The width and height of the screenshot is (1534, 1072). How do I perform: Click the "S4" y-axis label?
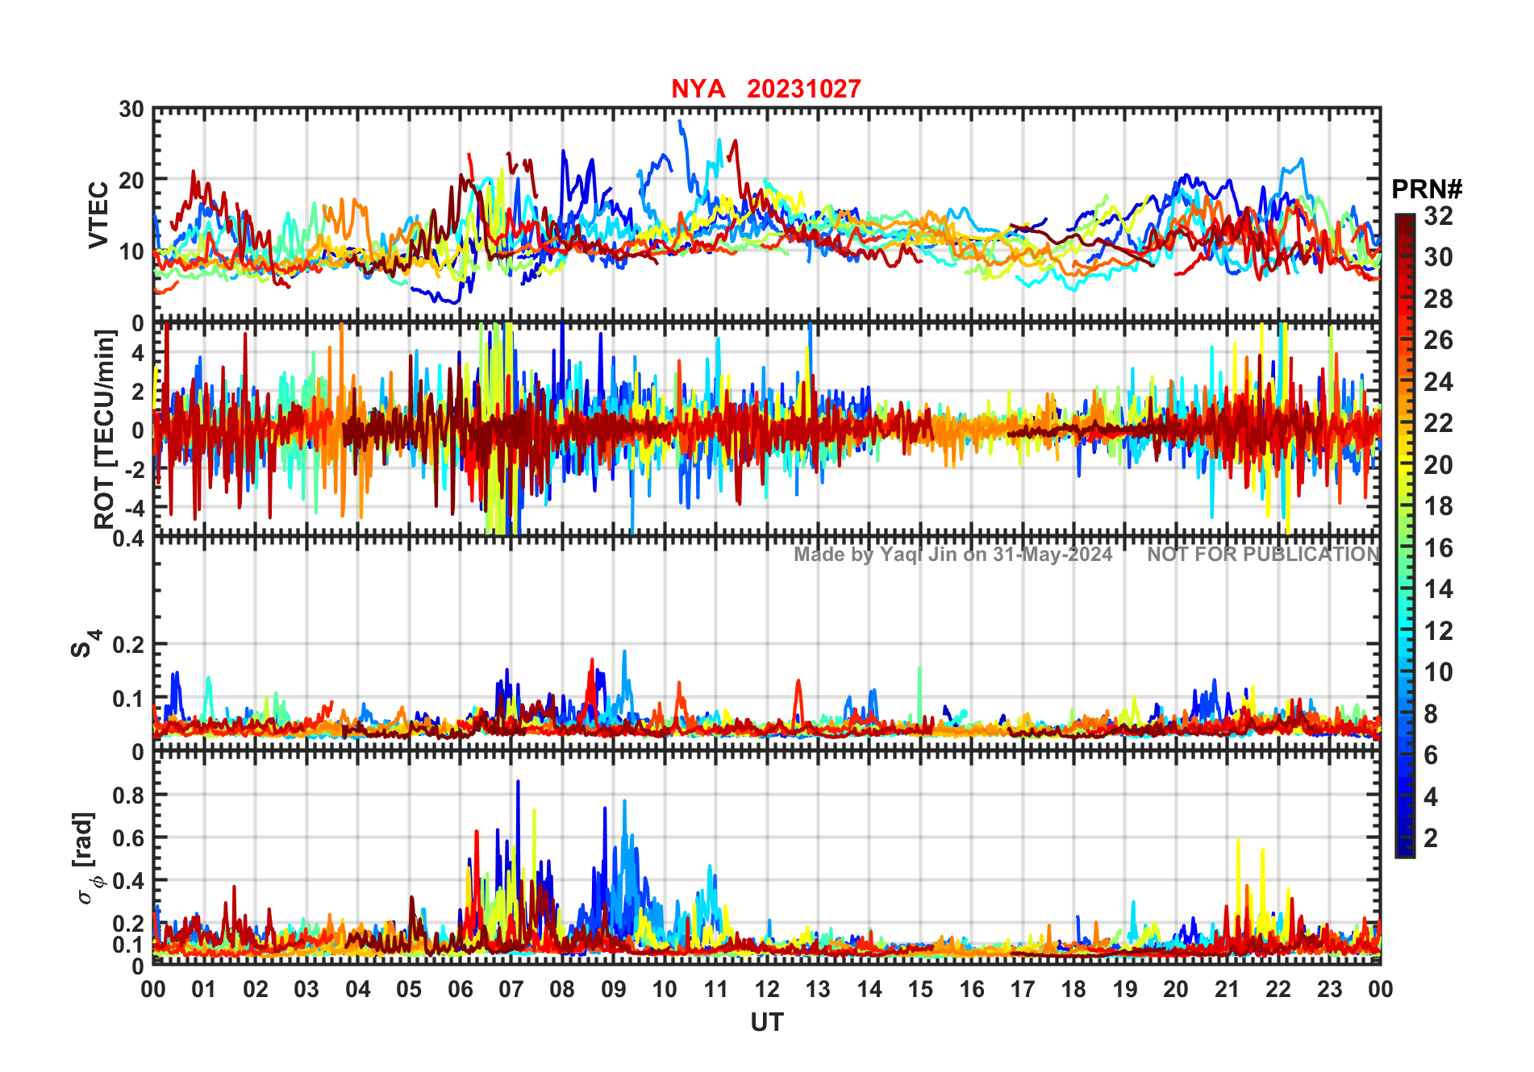pyautogui.click(x=85, y=645)
